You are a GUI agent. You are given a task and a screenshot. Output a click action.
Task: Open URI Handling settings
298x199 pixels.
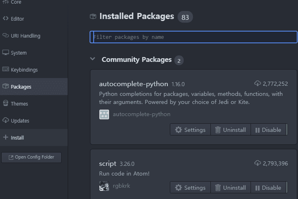point(25,36)
